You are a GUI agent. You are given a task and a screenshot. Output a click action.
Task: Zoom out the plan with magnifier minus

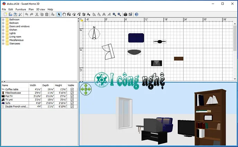click(119, 15)
